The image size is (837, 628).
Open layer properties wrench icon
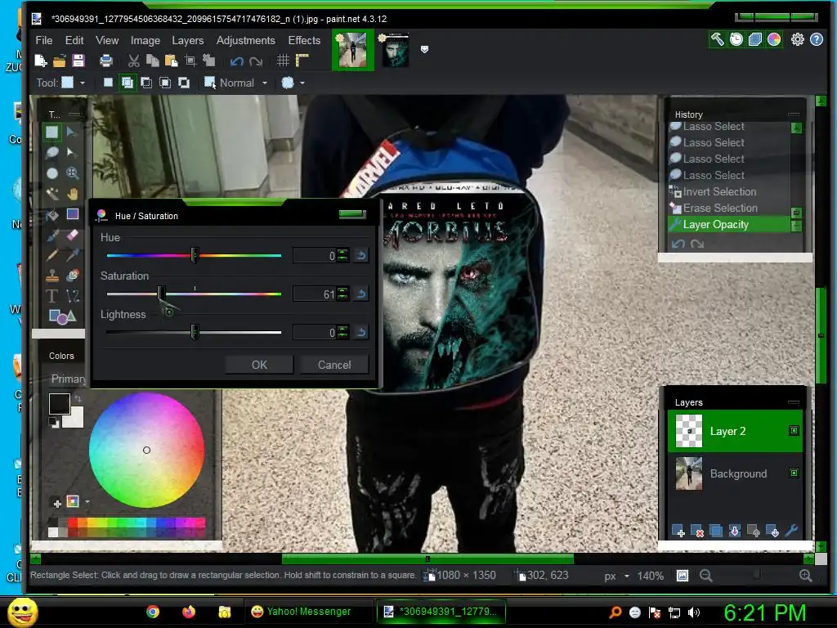(791, 531)
